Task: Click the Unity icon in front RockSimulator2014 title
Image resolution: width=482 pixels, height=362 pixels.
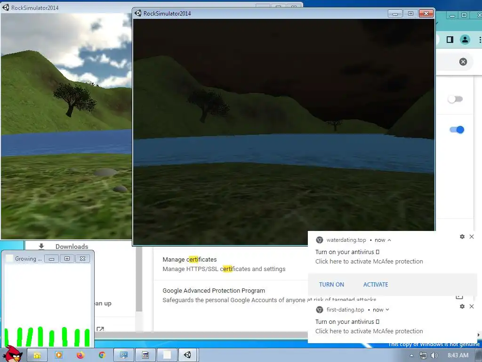Action: (138, 13)
